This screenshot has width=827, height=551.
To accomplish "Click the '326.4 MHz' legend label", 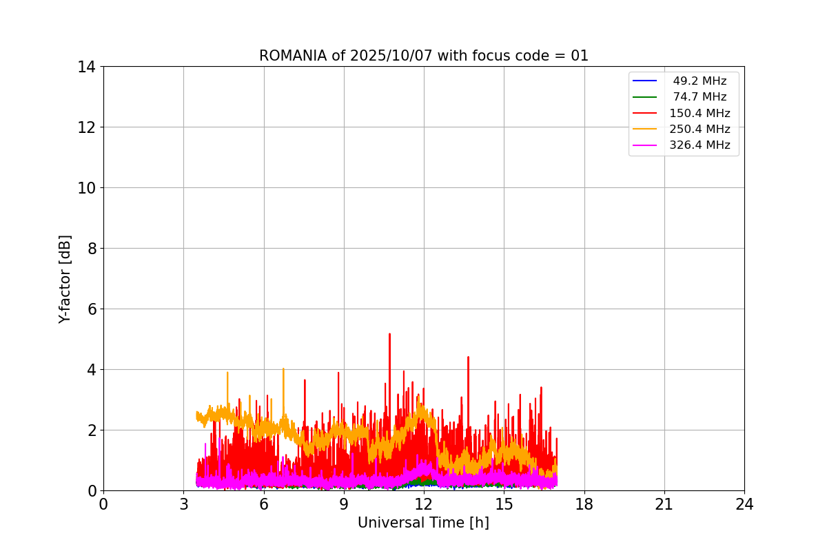I will (700, 145).
